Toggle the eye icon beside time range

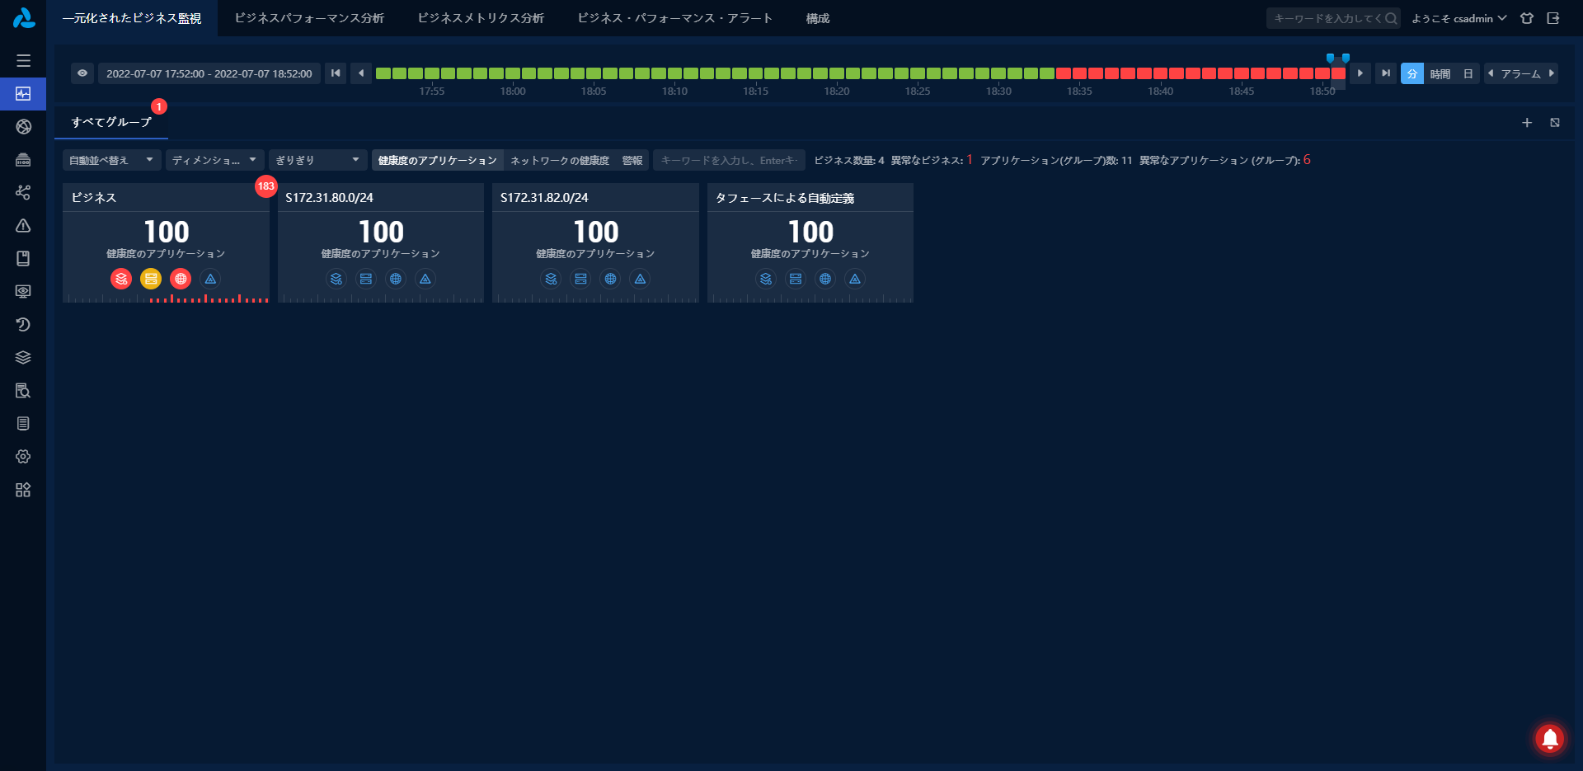click(x=82, y=73)
